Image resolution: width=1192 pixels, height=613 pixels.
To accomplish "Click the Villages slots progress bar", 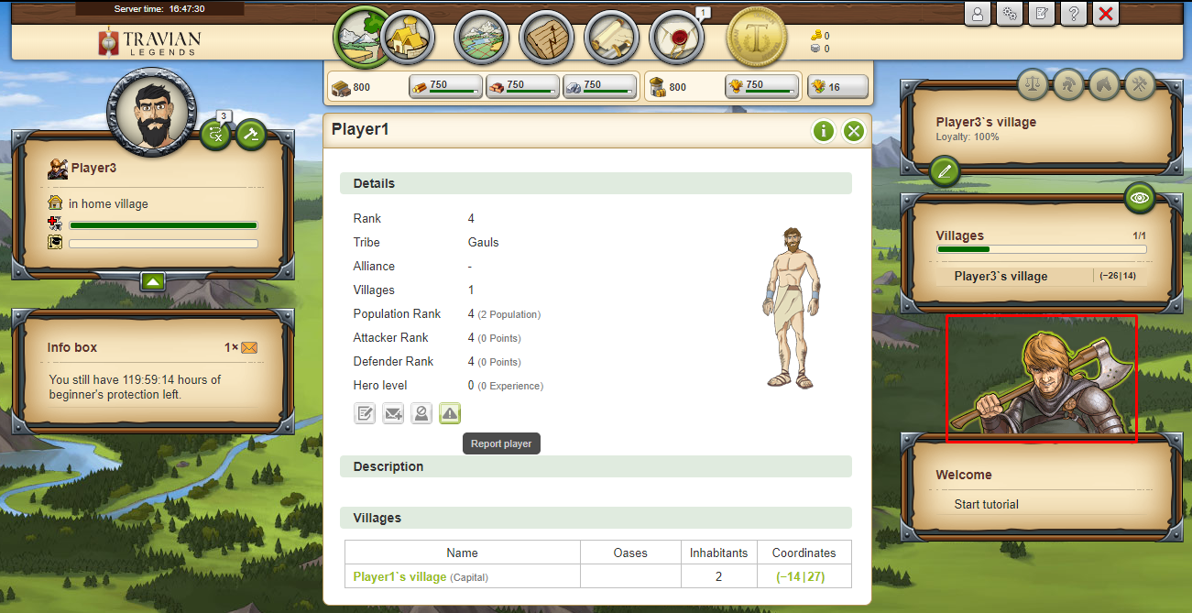I will point(1041,249).
